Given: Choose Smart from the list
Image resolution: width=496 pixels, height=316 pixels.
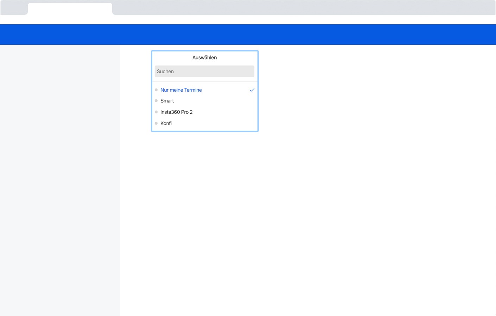Looking at the screenshot, I should point(167,101).
